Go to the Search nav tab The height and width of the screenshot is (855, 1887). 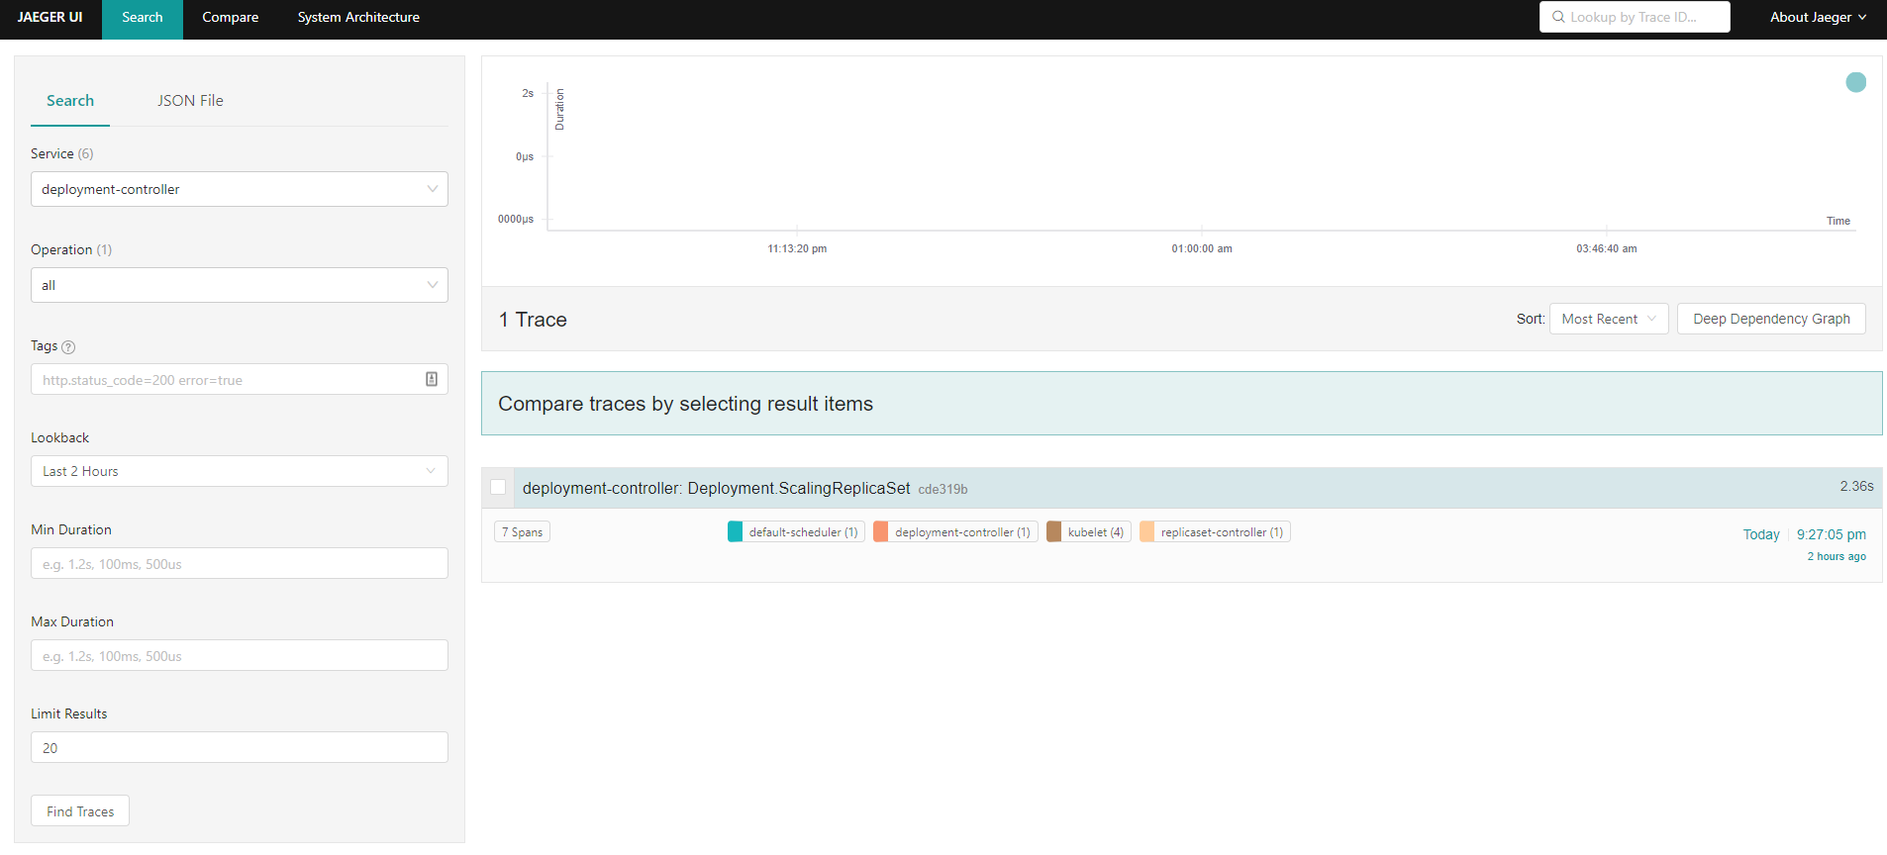pyautogui.click(x=143, y=18)
